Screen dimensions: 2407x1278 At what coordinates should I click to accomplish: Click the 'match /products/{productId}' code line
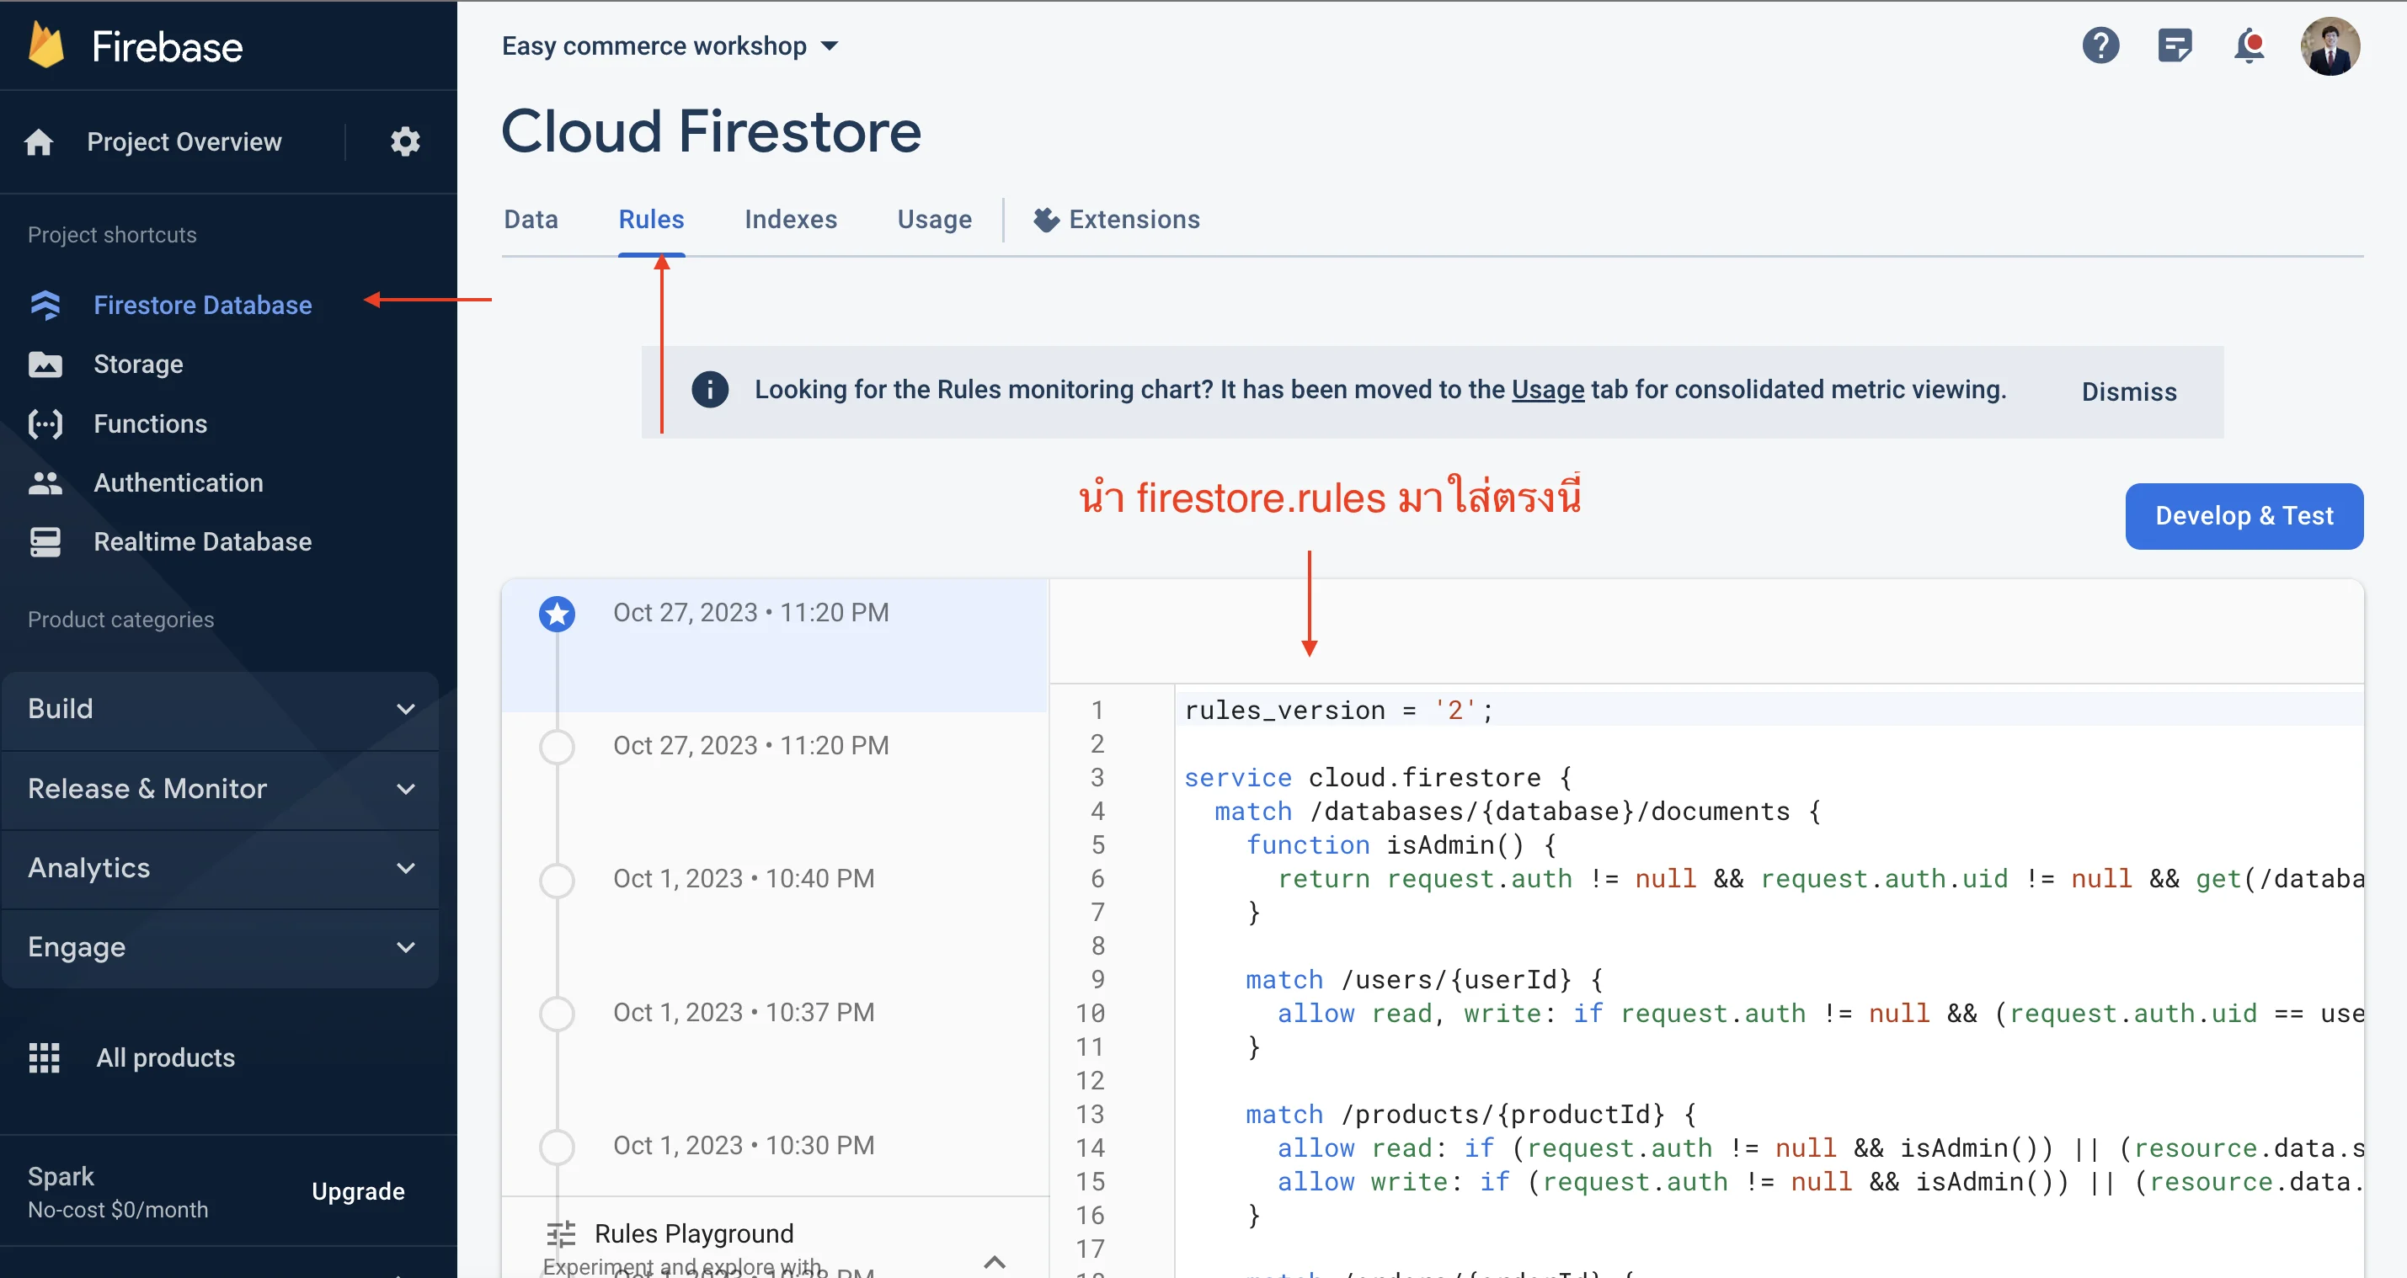tap(1470, 1114)
